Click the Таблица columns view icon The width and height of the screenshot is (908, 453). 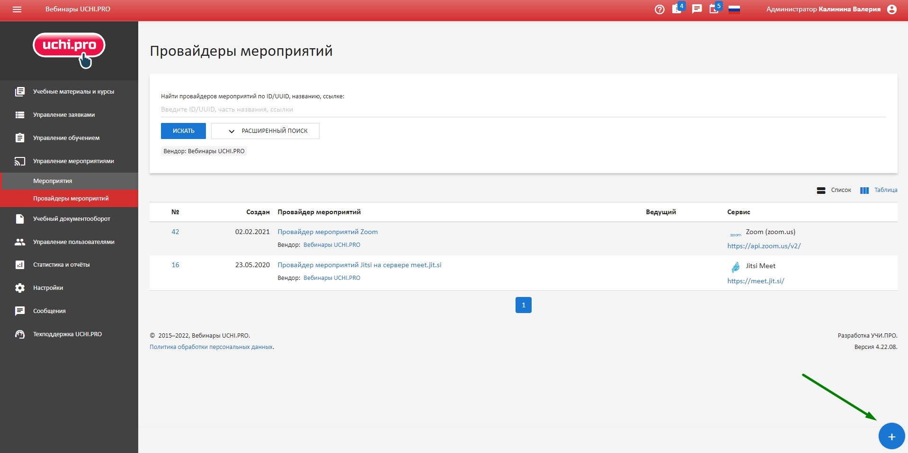click(x=864, y=191)
